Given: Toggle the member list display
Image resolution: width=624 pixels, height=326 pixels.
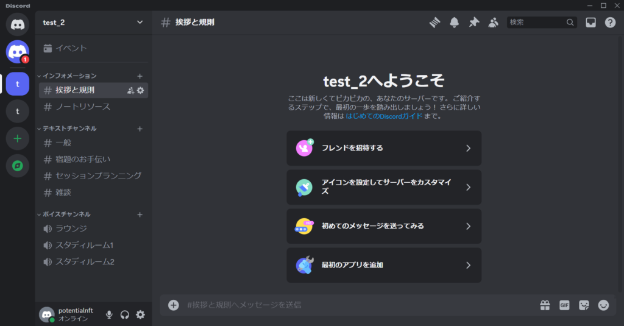Looking at the screenshot, I should (493, 23).
